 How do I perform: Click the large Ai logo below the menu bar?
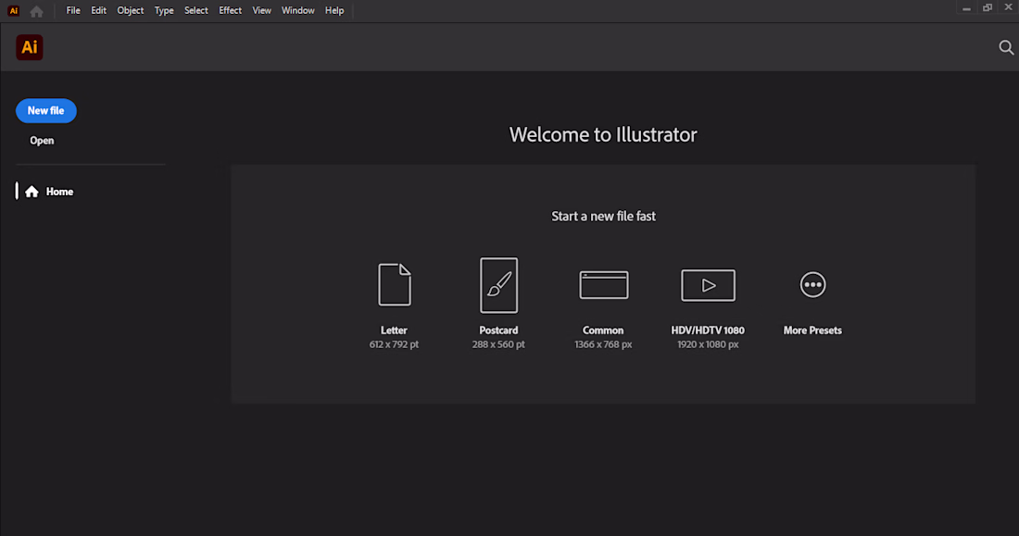30,47
